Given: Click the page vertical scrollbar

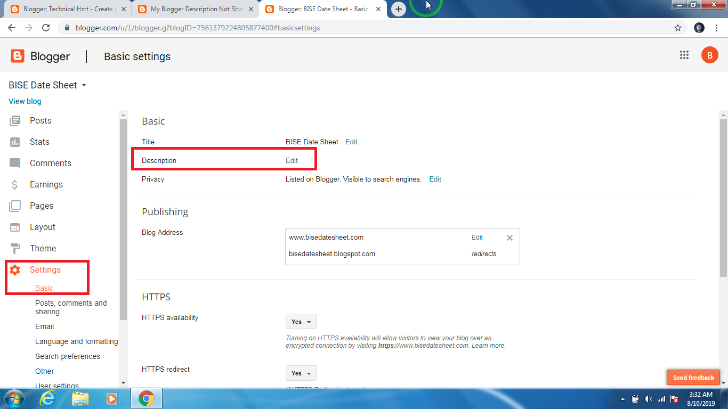Looking at the screenshot, I should tap(723, 197).
